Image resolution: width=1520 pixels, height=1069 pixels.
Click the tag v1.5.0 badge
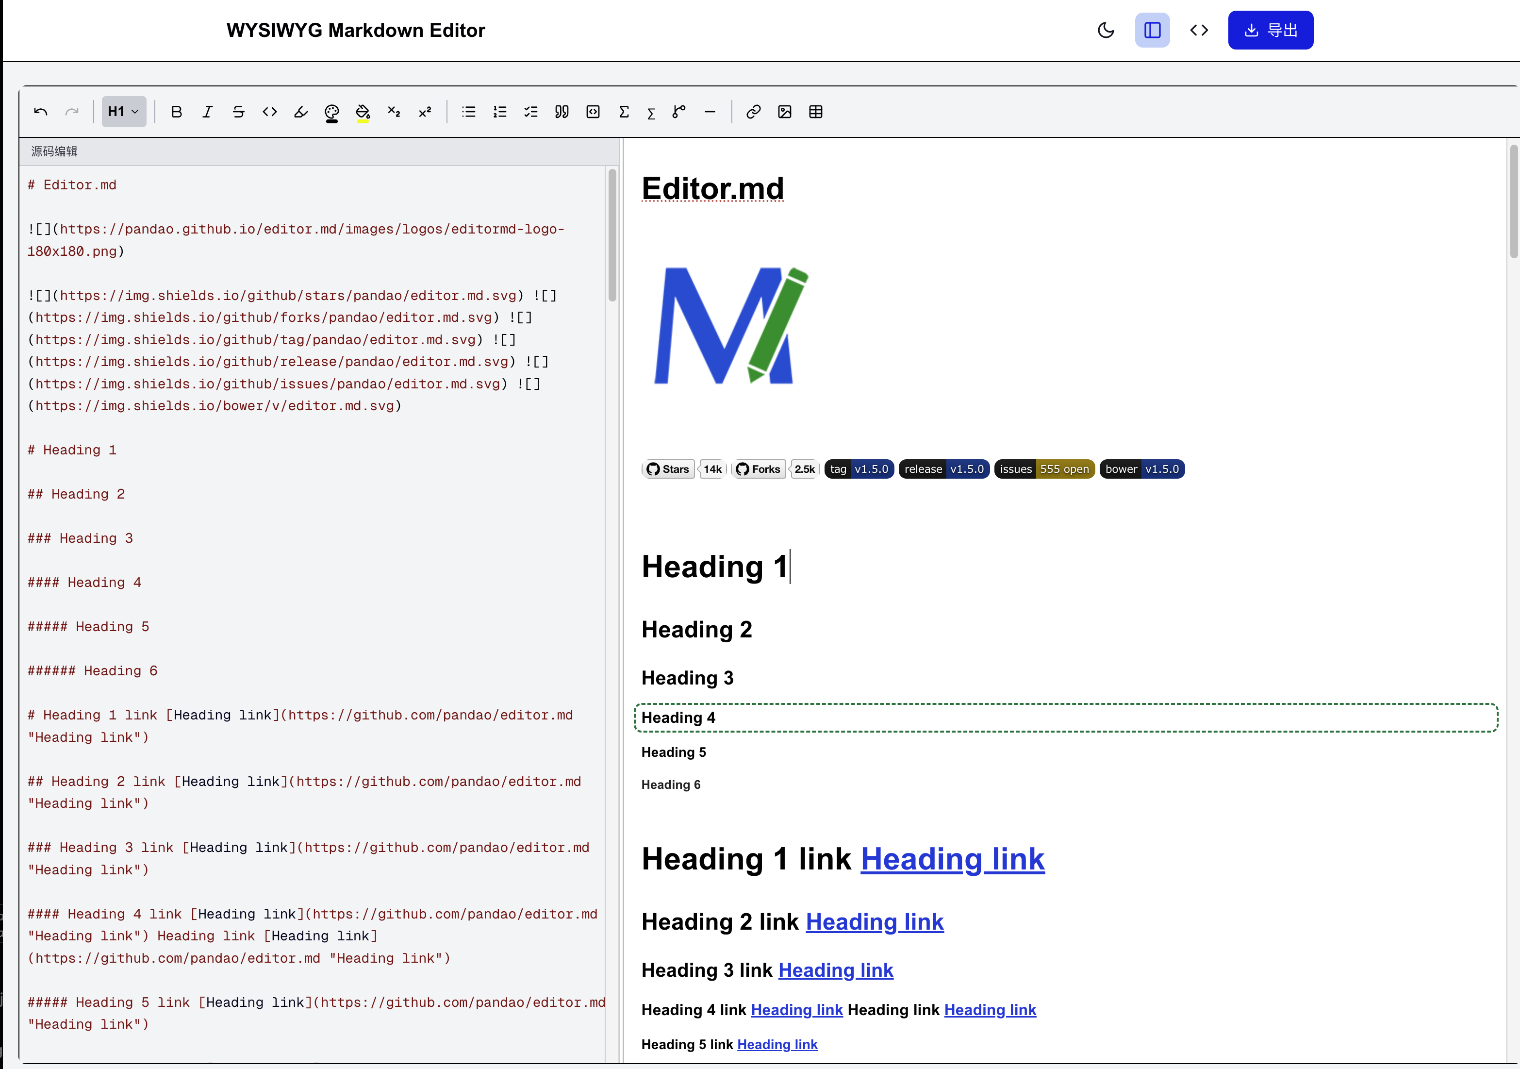[859, 469]
